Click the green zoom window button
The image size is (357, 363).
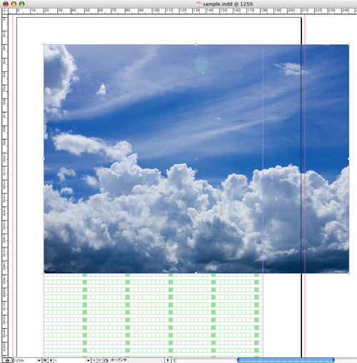coord(21,4)
